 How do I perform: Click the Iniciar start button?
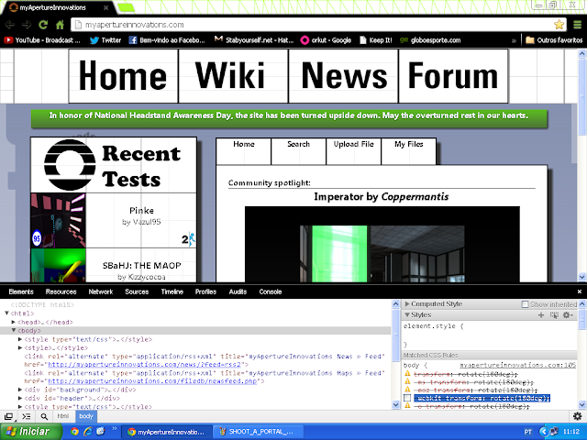tap(30, 432)
